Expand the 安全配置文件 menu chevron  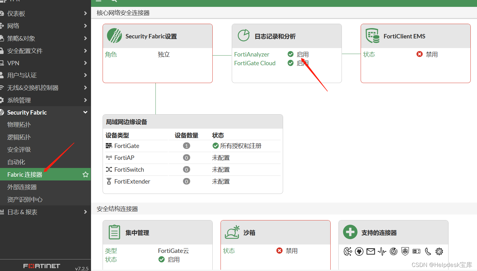click(x=85, y=51)
